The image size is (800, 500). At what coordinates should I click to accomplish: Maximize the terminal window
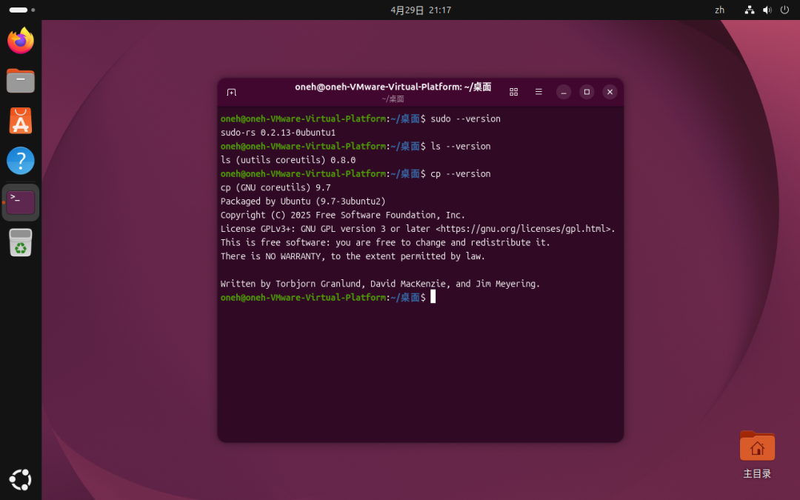click(587, 92)
